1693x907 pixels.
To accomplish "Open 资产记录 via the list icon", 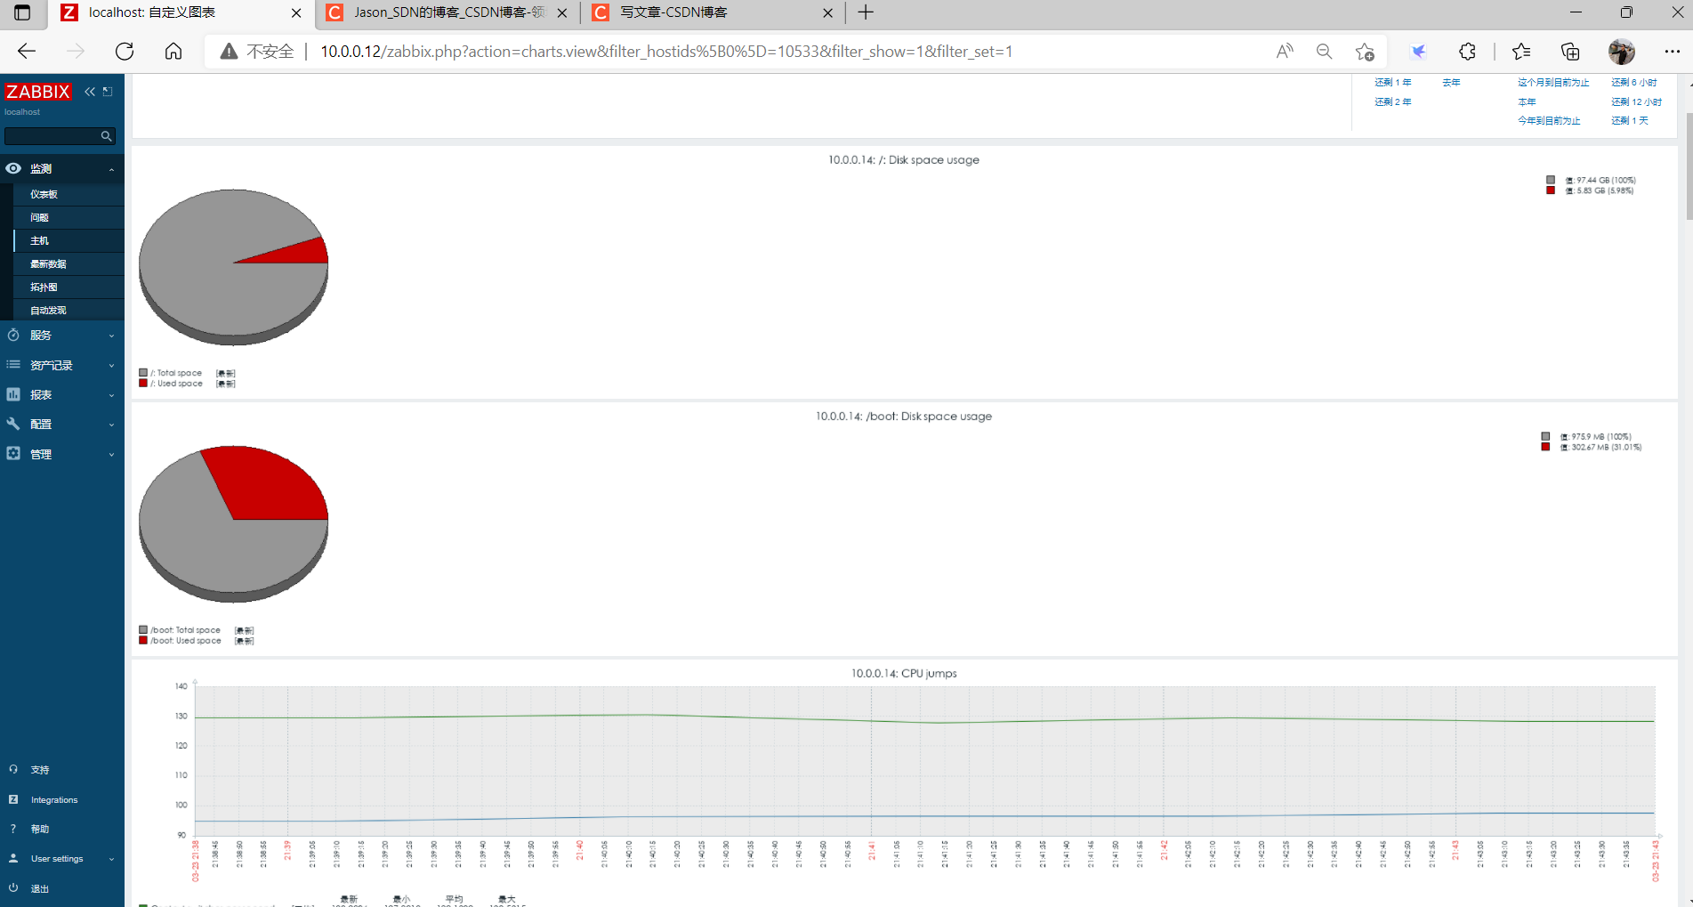I will tap(13, 364).
